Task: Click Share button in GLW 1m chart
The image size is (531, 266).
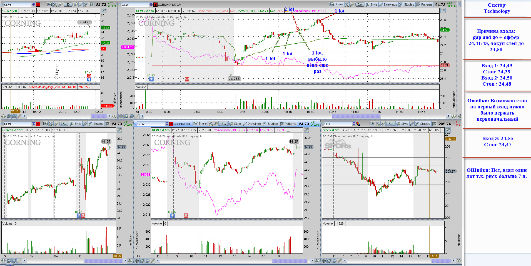Action: pyautogui.click(x=336, y=4)
